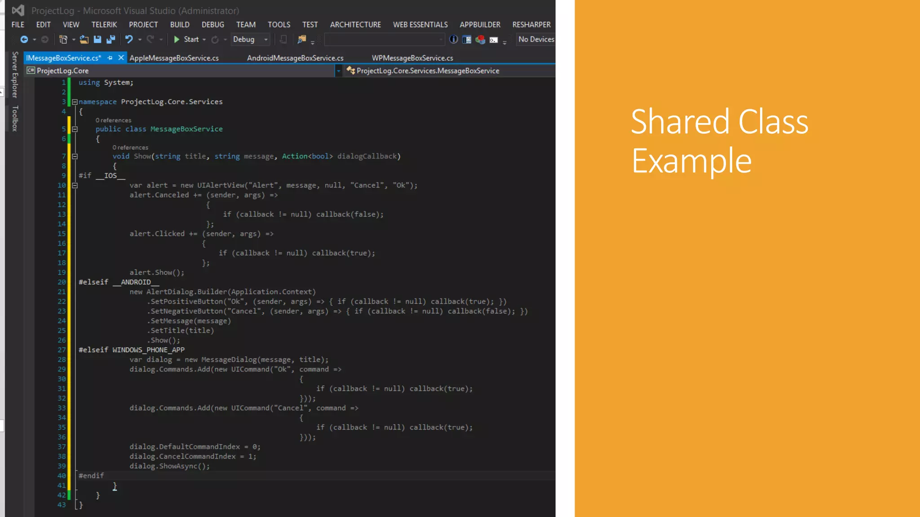Click the Navigate Forward arrow icon
This screenshot has width=920, height=517.
(45, 39)
